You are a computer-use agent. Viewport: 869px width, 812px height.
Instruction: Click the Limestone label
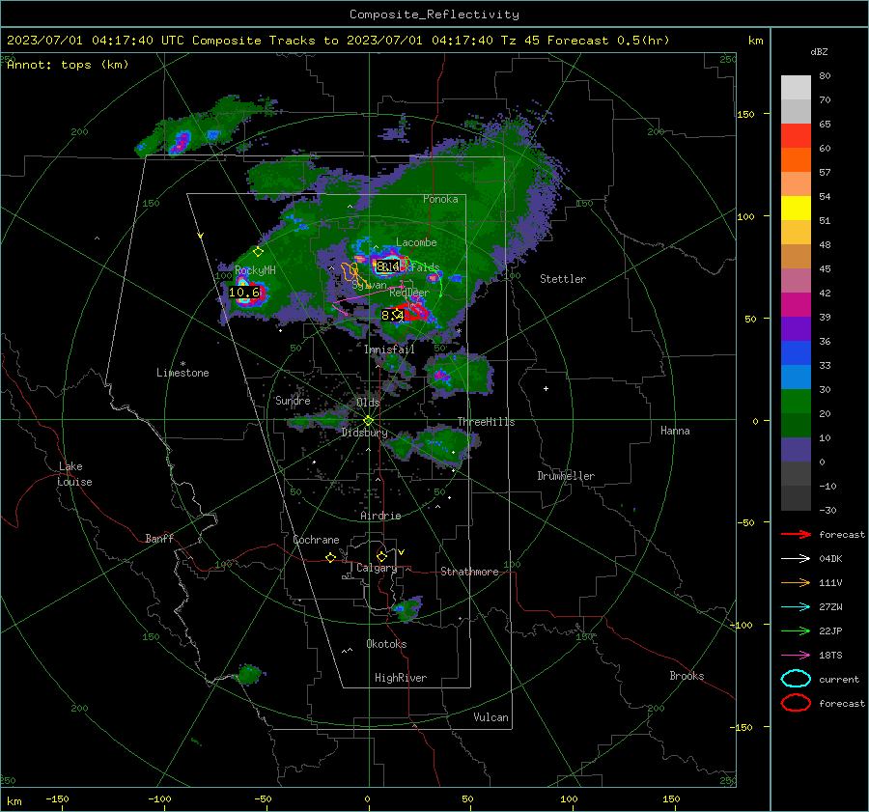click(182, 373)
